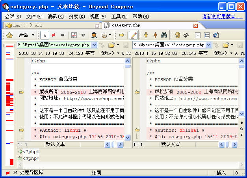Click the 有新的可用版本 update link

coord(222,17)
